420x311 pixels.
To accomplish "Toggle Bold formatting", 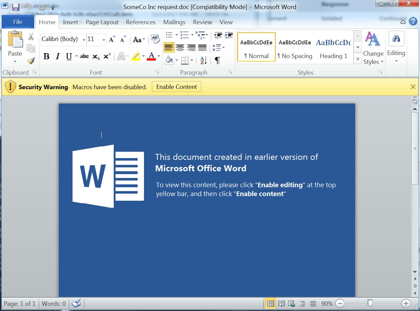I will pos(46,56).
